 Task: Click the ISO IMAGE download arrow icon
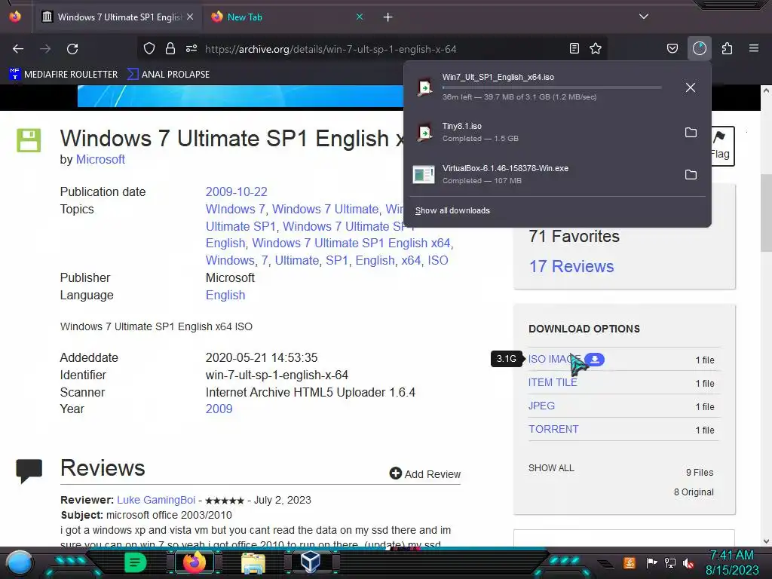(x=595, y=360)
